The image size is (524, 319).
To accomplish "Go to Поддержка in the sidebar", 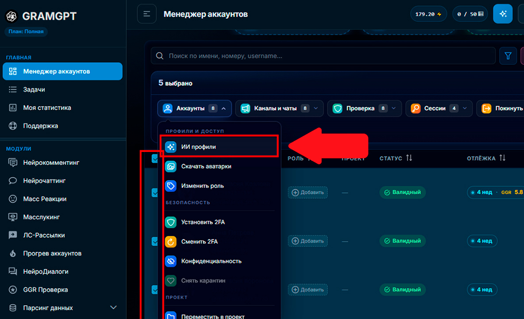I will [62, 126].
